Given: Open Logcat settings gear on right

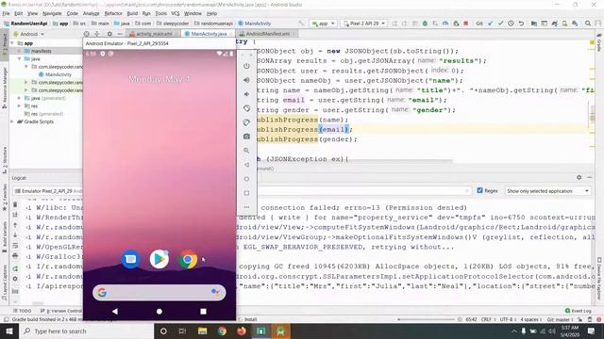Looking at the screenshot, I should point(579,177).
